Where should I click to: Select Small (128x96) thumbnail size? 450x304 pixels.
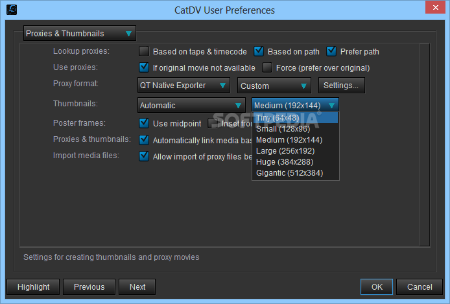point(295,129)
